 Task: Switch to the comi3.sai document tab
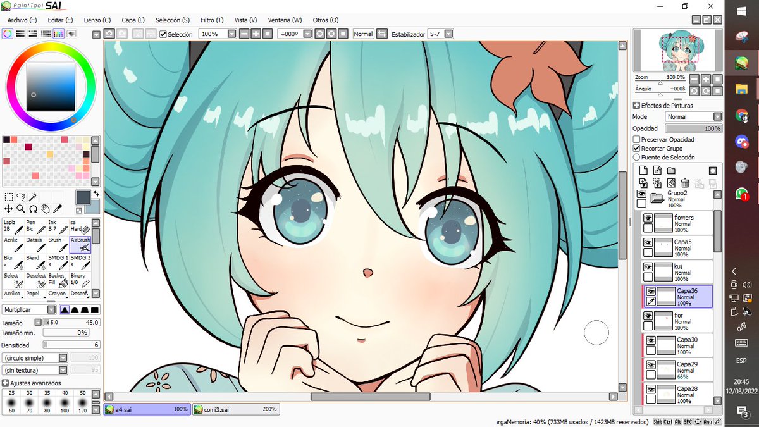[x=235, y=409]
